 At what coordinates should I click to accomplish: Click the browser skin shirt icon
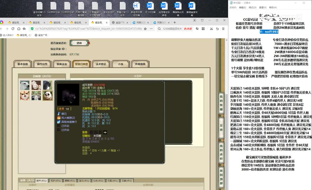[202, 20]
